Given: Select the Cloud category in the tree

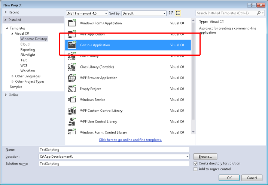Looking at the screenshot, I should click(x=25, y=44).
